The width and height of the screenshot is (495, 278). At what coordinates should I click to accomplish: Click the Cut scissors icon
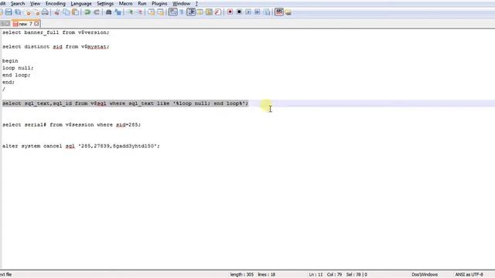pyautogui.click(x=57, y=12)
